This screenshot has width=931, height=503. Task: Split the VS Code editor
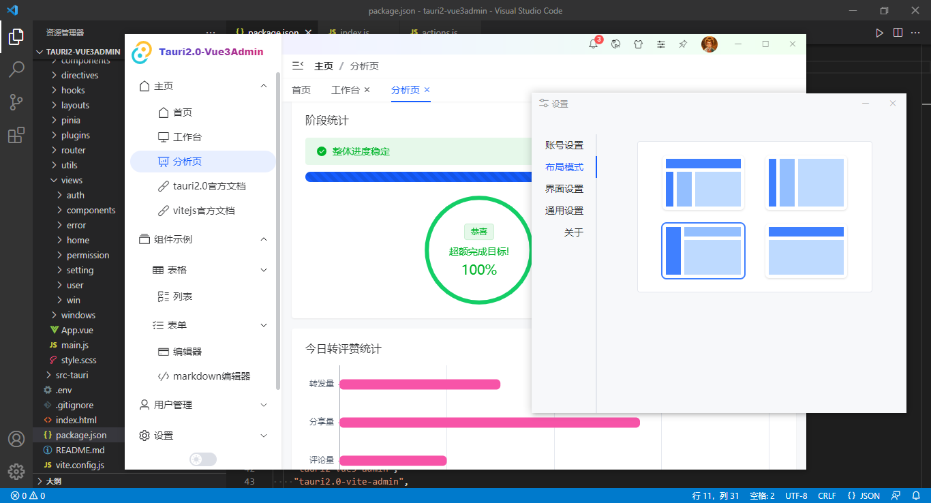coord(898,33)
